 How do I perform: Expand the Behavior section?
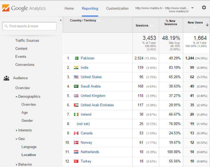[16, 165]
